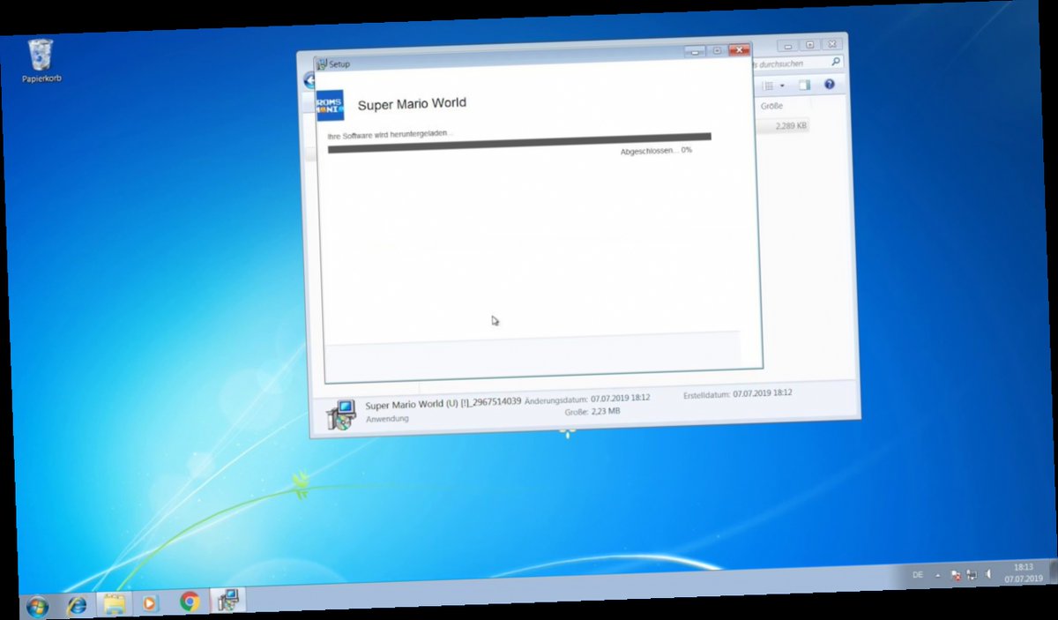The height and width of the screenshot is (620, 1058).
Task: Open Explorer help with the question mark
Action: 830,84
